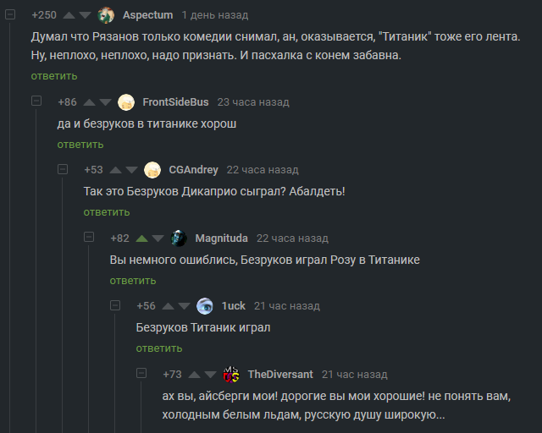The height and width of the screenshot is (433, 542).
Task: Downvote Magnituda's comment
Action: click(x=158, y=238)
